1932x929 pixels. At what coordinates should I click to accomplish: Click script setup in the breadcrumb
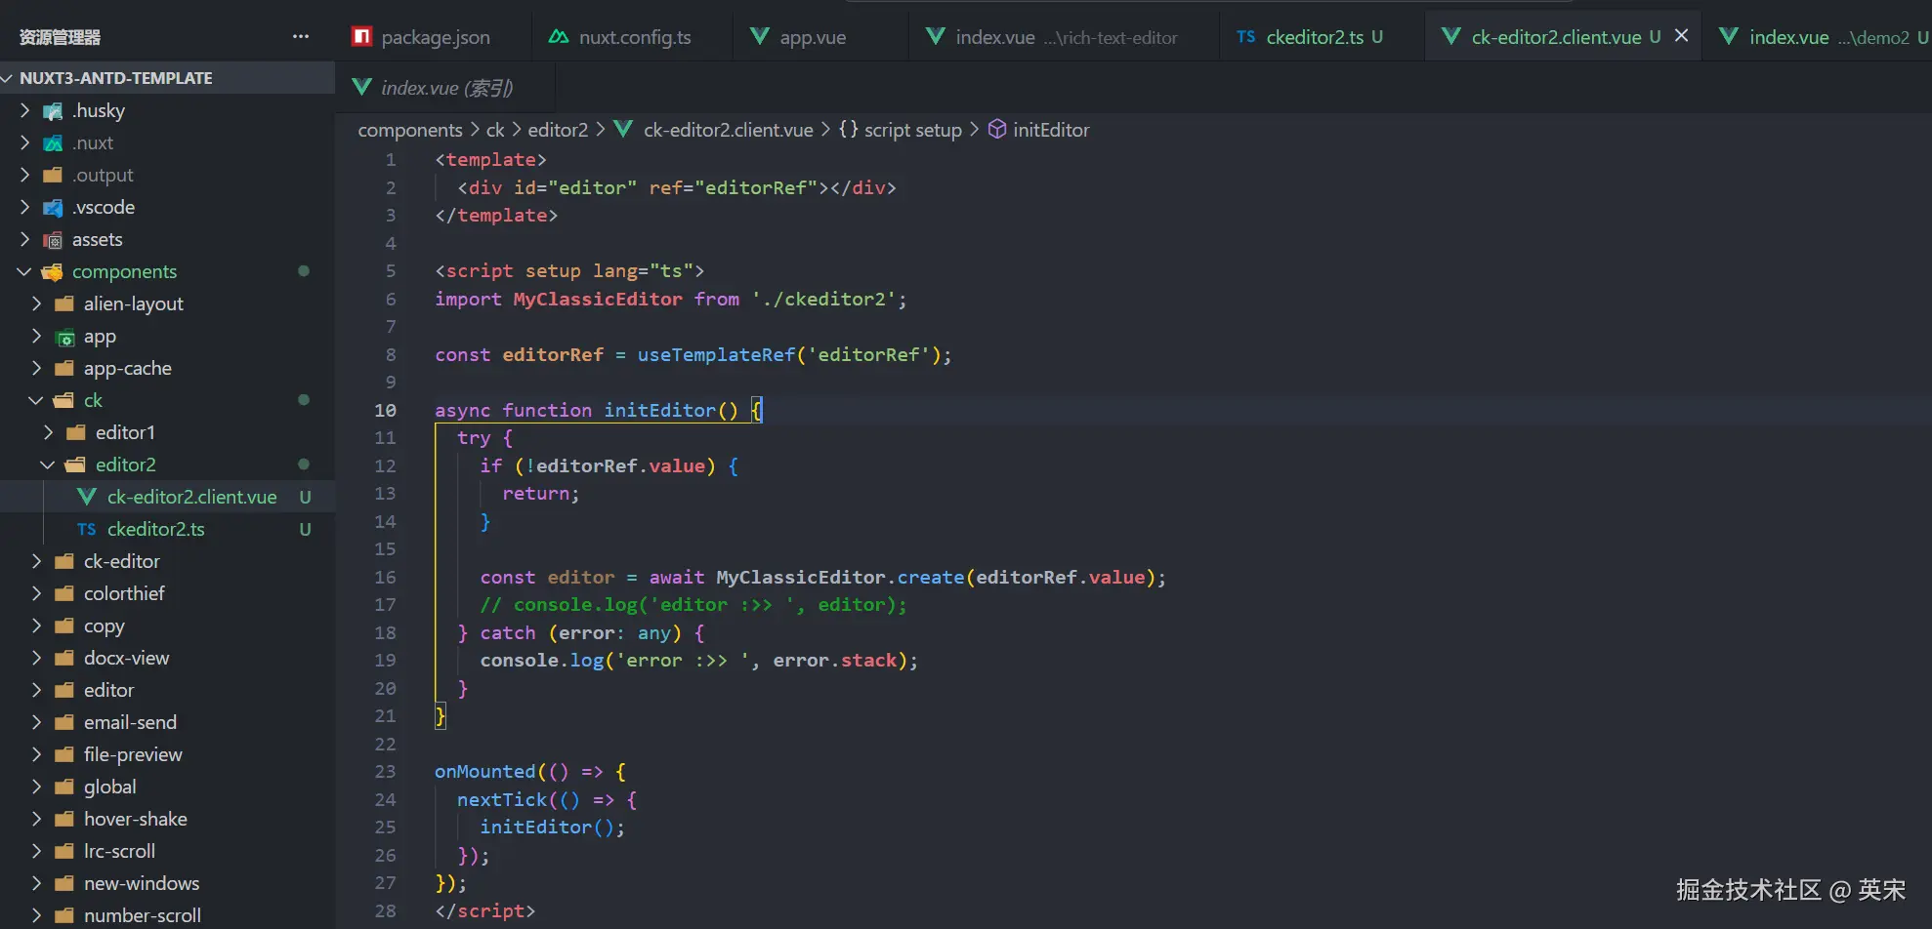pos(913,130)
